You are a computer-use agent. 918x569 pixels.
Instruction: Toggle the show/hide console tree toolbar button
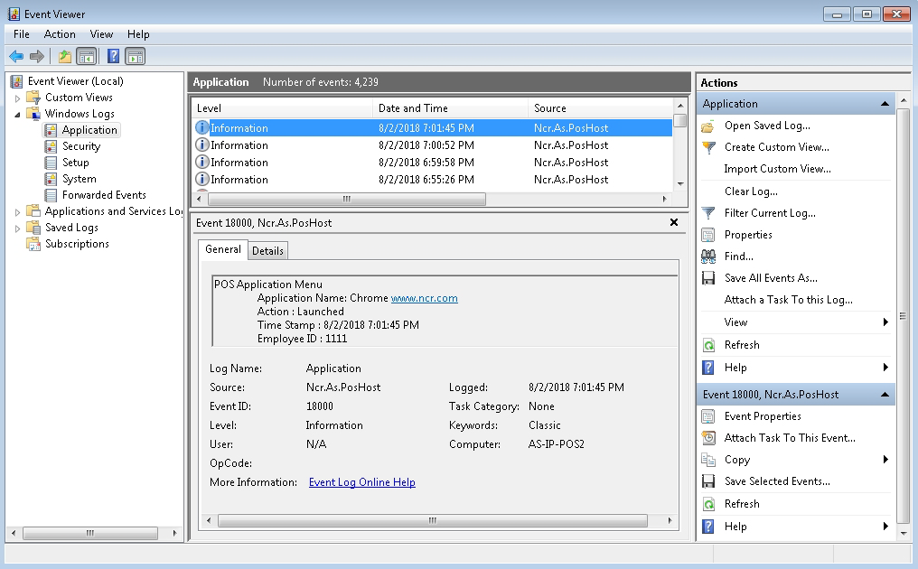(x=87, y=57)
